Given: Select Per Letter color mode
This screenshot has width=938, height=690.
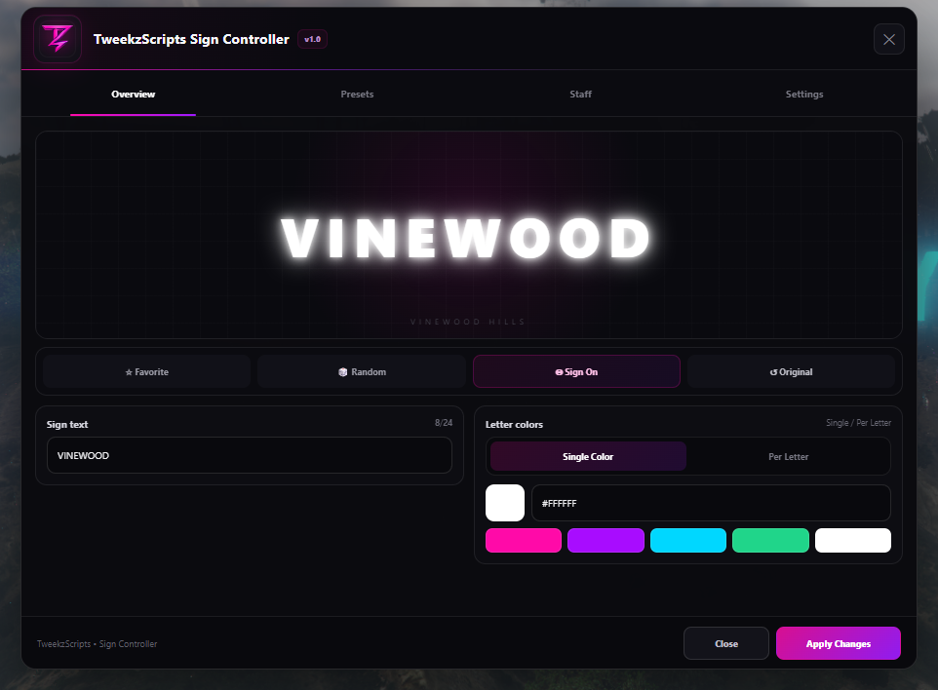Looking at the screenshot, I should pos(788,457).
